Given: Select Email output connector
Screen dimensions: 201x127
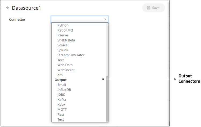Looking at the screenshot, I should (61, 85).
